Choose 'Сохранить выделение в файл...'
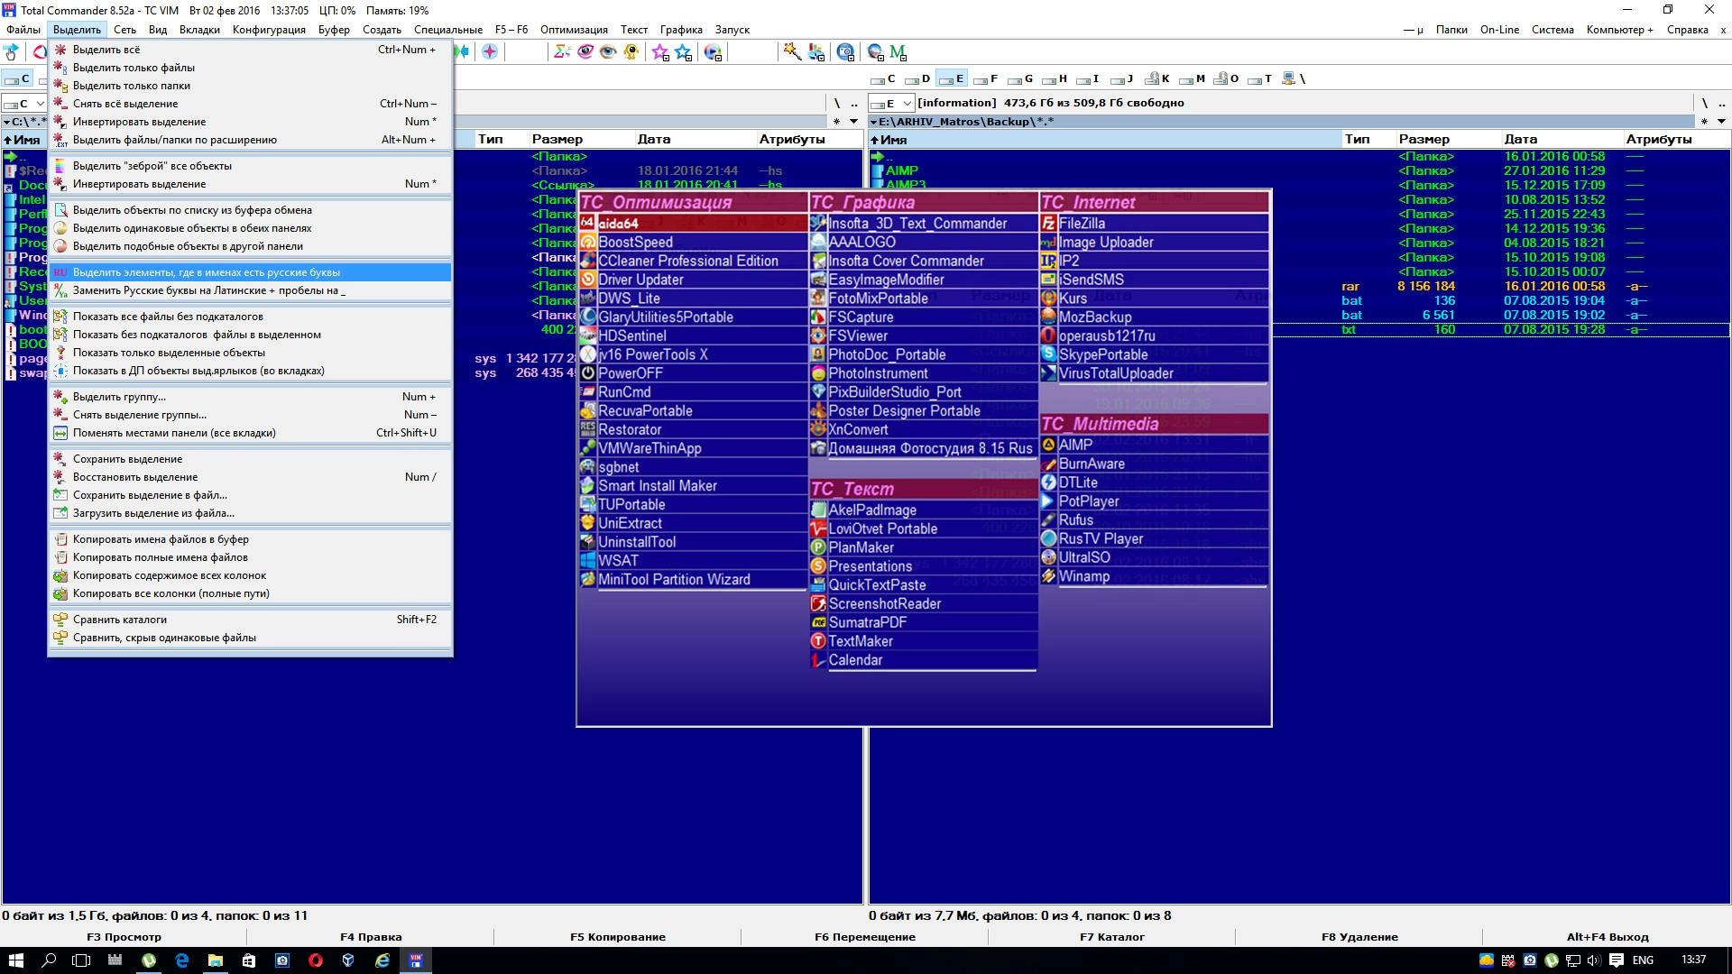This screenshot has height=974, width=1732. point(250,495)
